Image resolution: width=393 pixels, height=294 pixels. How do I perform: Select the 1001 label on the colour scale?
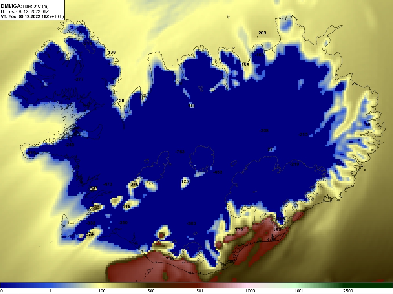[x=299, y=291]
